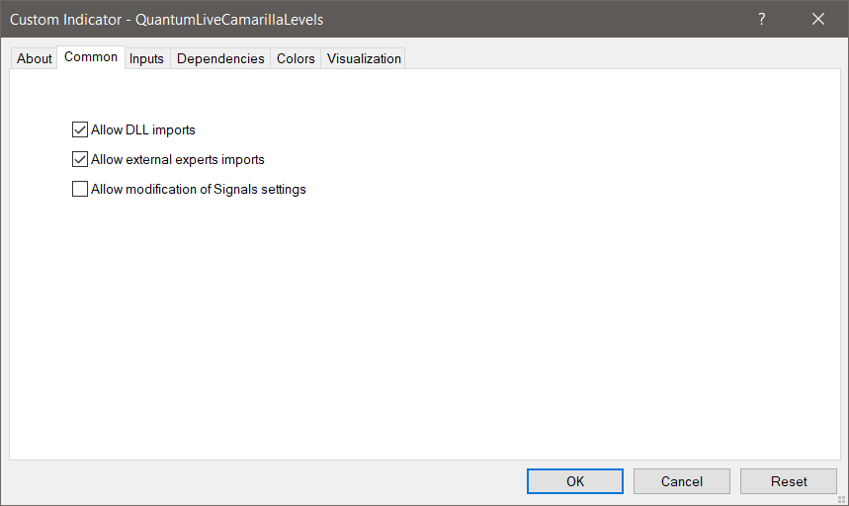
Task: Click the question mark help icon
Action: click(762, 19)
